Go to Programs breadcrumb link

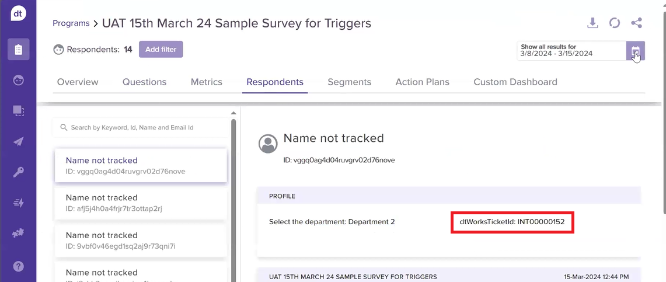[71, 23]
